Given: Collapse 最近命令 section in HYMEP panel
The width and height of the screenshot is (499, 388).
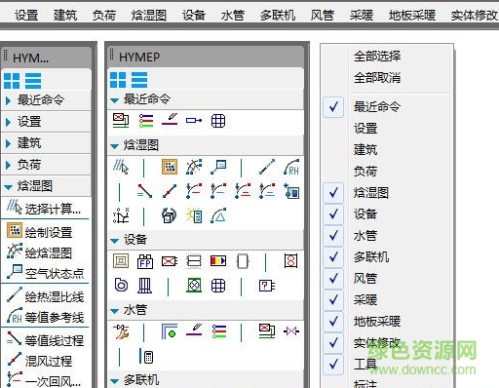Looking at the screenshot, I should 114,100.
